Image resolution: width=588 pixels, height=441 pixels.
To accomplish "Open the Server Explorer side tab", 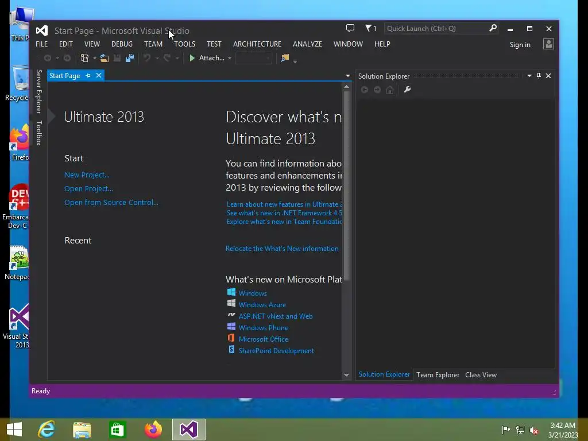I will tap(38, 91).
